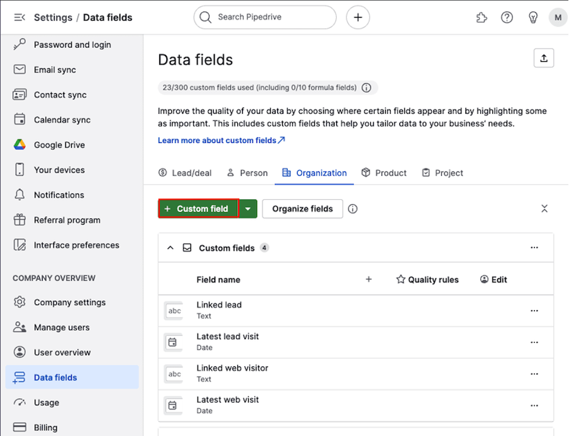Collapse the sidebar menu icon

[20, 18]
